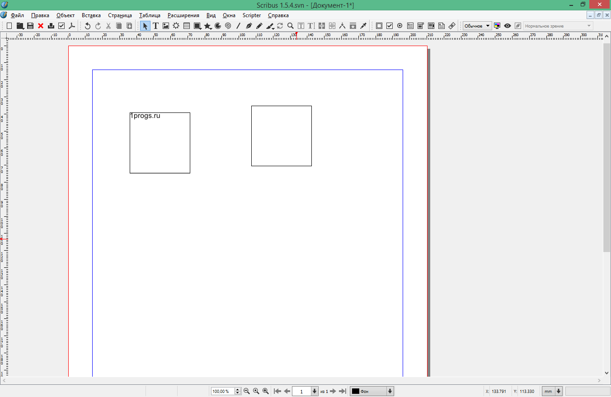This screenshot has height=397, width=611.
Task: Undo the last action
Action: (x=88, y=26)
